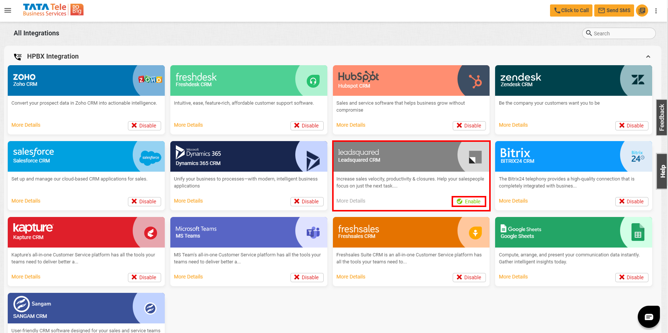This screenshot has height=333, width=668.
Task: Click the Google Sheets spreadsheet icon
Action: coord(638,232)
